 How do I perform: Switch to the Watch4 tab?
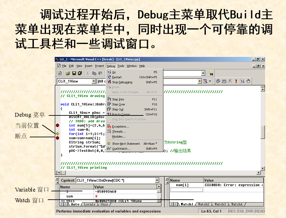pos(237,204)
